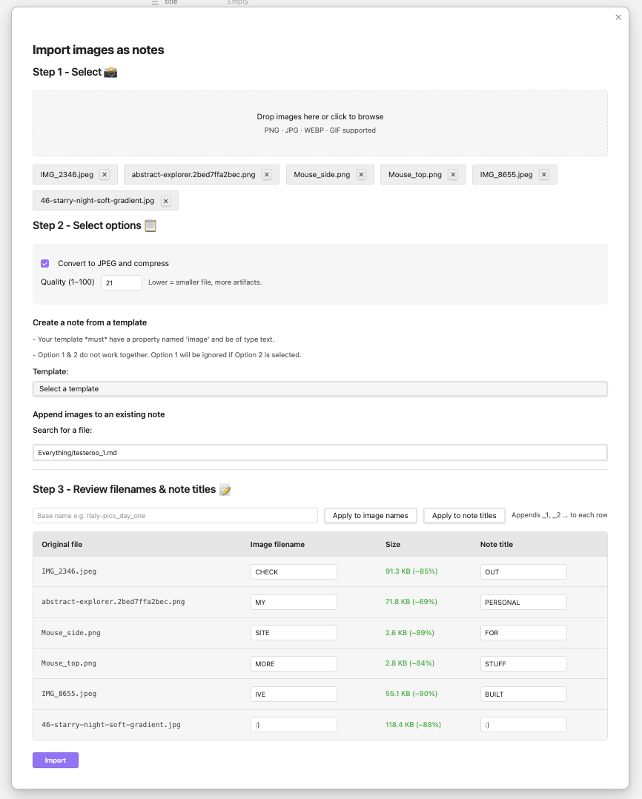Edit note title field containing STUFF

click(x=523, y=663)
